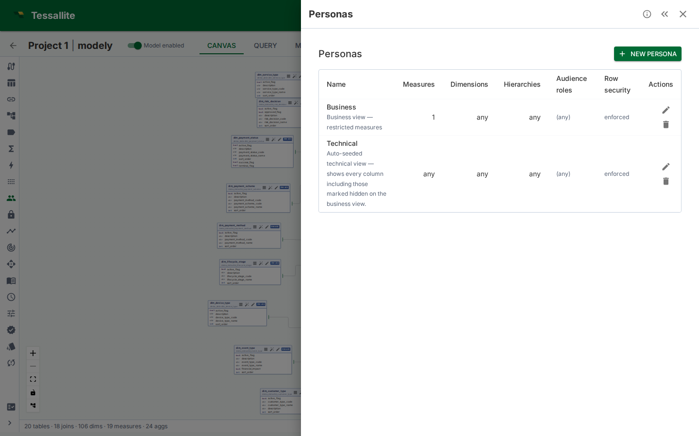699x436 pixels.
Task: Zoom in on canvas with plus control
Action: [x=33, y=353]
